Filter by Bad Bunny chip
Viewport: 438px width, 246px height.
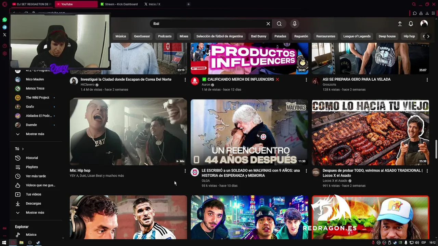pyautogui.click(x=258, y=36)
